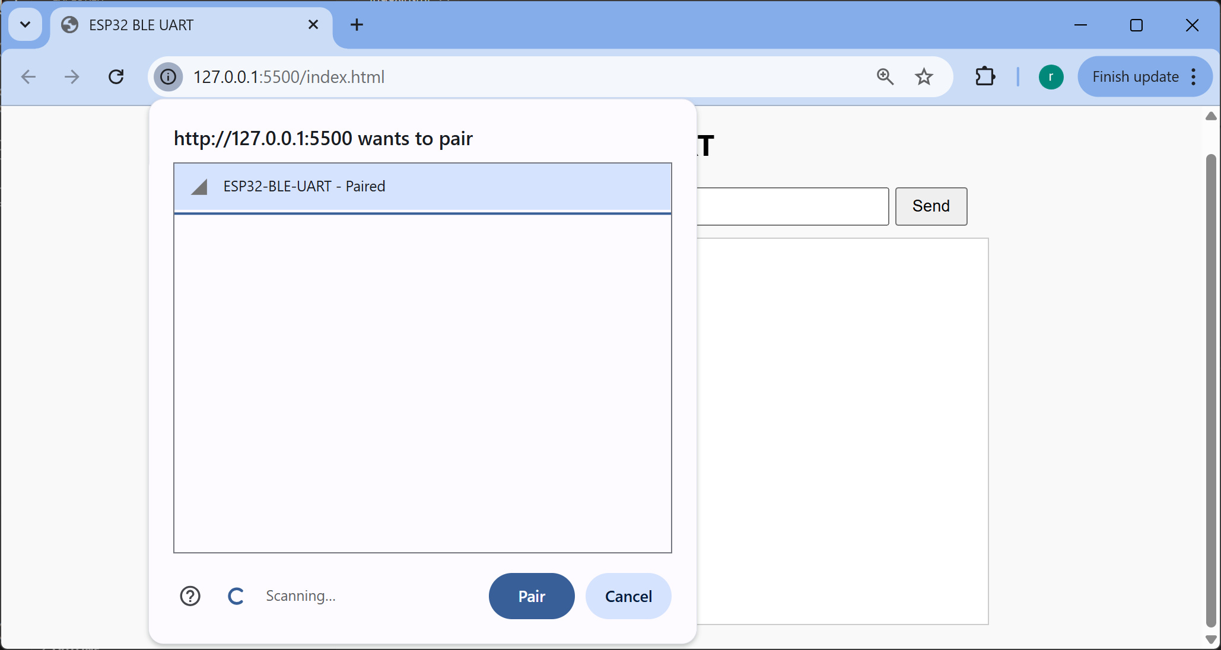Click the Send button
The image size is (1221, 650).
pyautogui.click(x=931, y=206)
